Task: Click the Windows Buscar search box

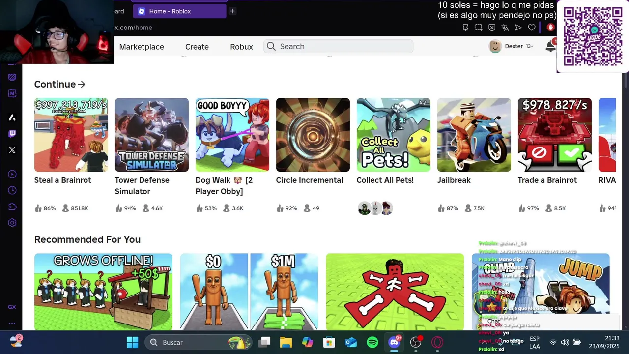Action: point(199,342)
